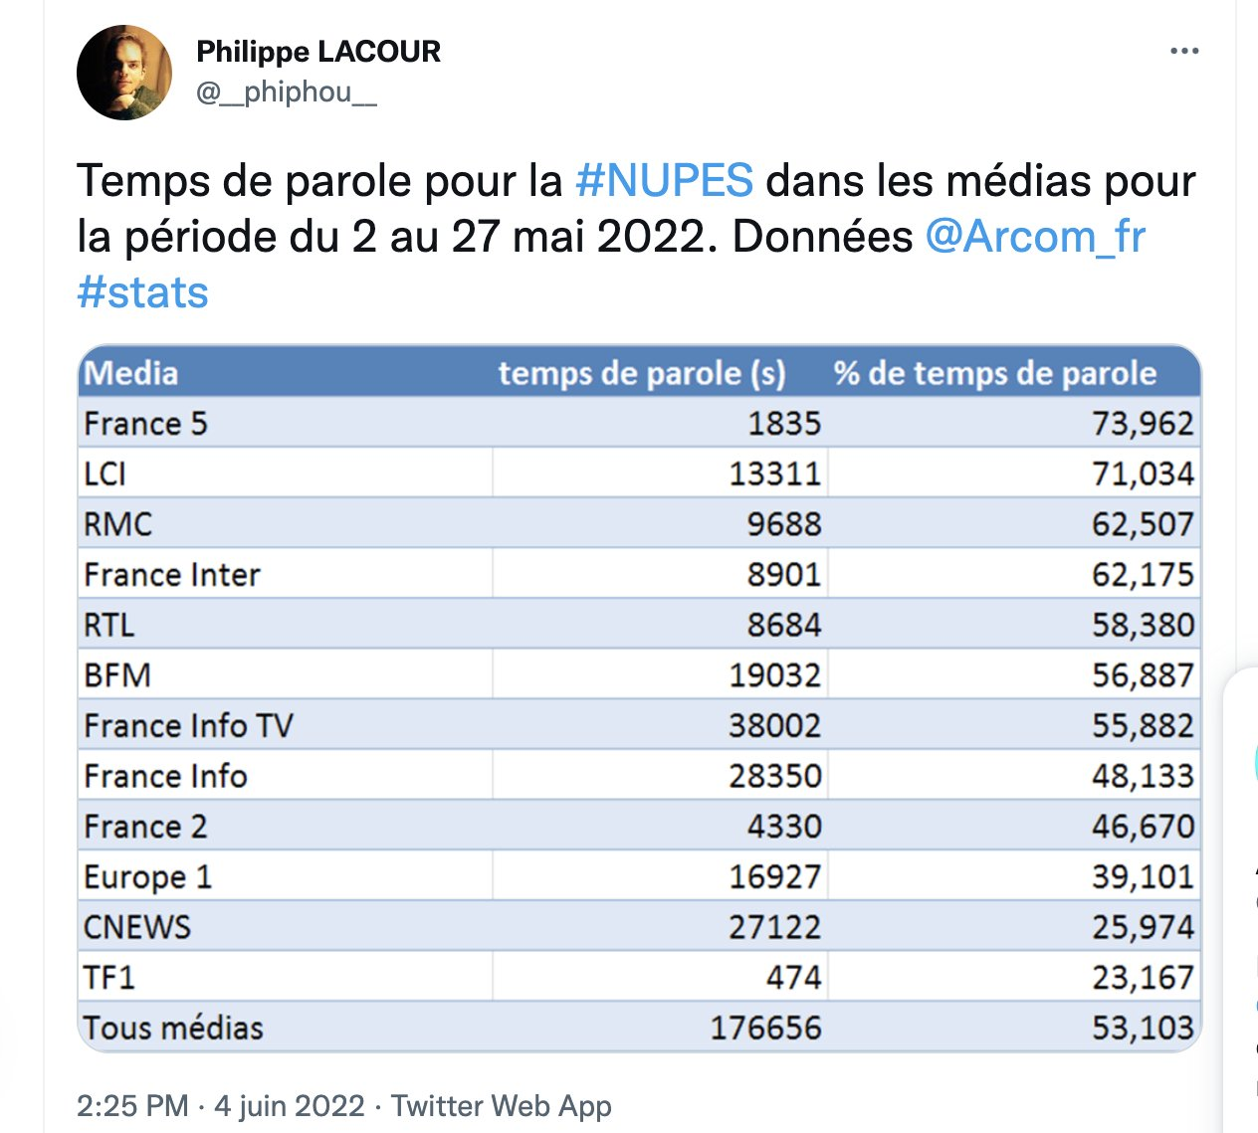Viewport: 1258px width, 1133px height.
Task: Click the % de temps de parole header
Action: [x=995, y=373]
